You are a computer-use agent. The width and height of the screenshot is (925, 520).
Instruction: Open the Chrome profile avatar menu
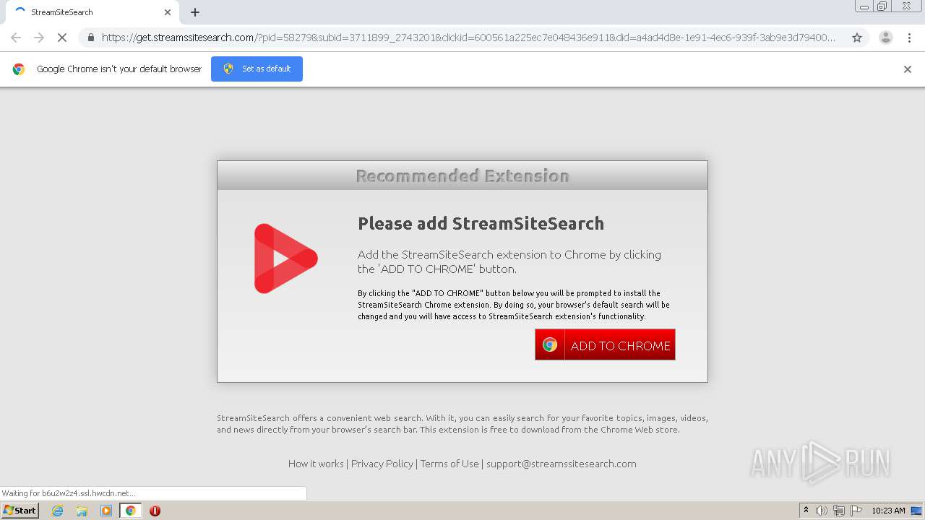(x=886, y=38)
